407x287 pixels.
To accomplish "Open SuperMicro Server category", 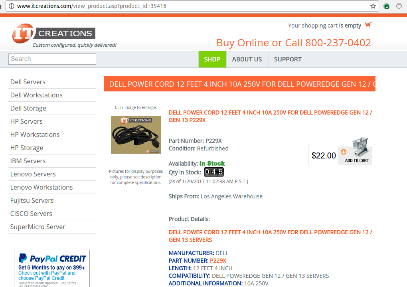I will (x=38, y=227).
